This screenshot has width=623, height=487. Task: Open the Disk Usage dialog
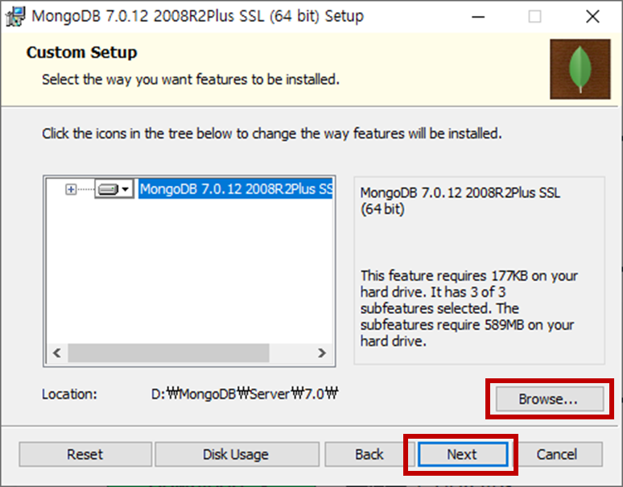click(237, 454)
